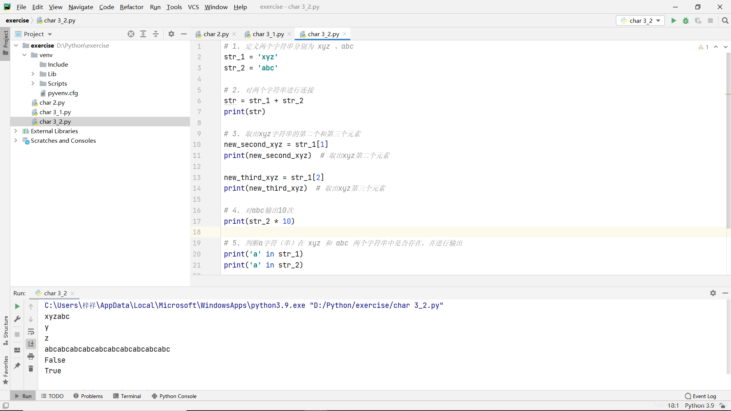This screenshot has height=411, width=731.
Task: Open the Event Log
Action: (x=701, y=396)
